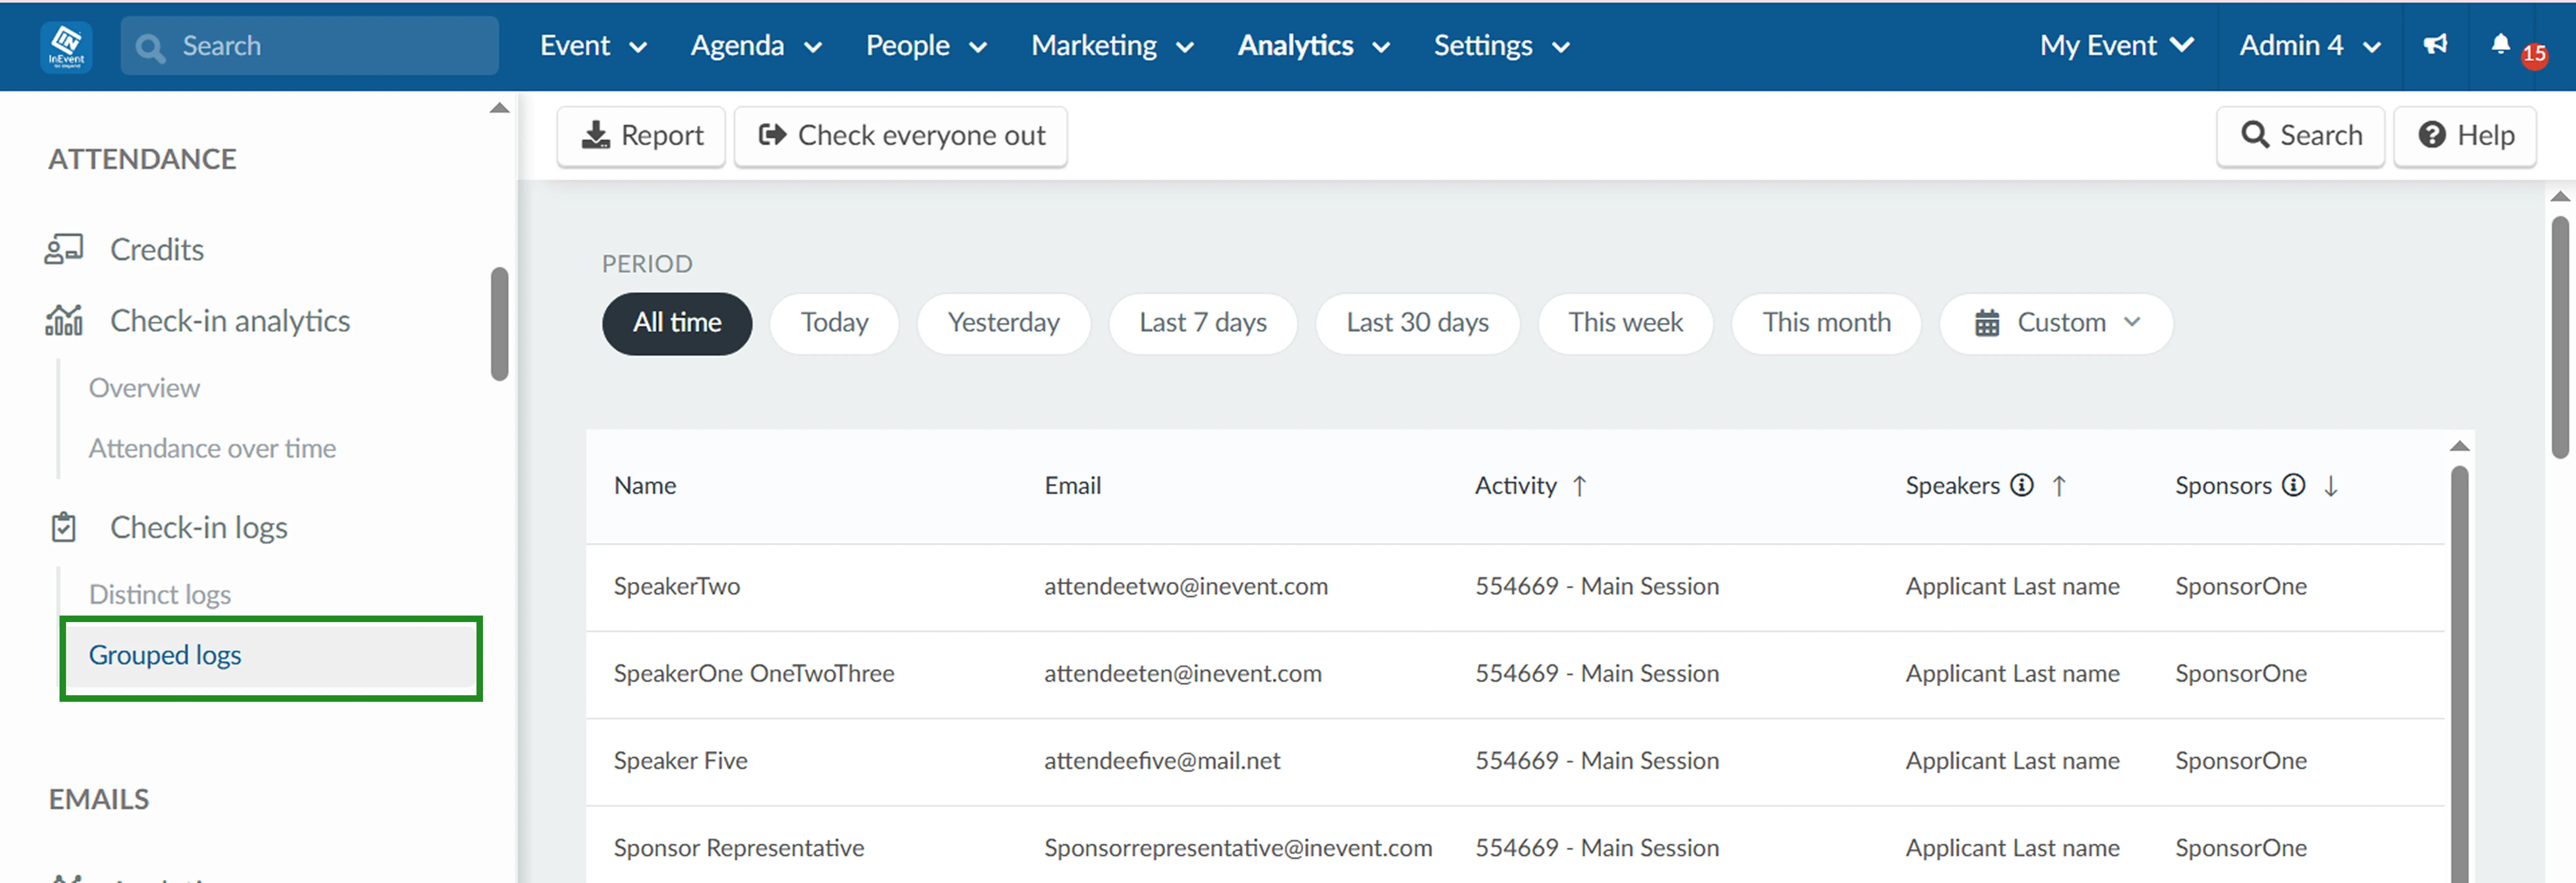This screenshot has height=883, width=2576.
Task: Click the Help button
Action: point(2465,136)
